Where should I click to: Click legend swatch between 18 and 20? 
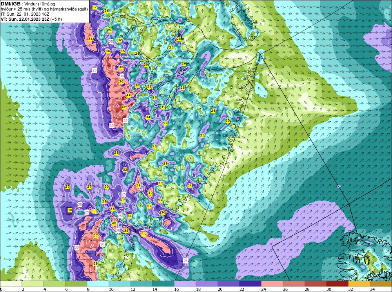click(207, 283)
